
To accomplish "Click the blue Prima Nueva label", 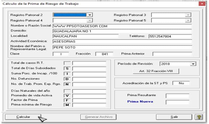I will [x=140, y=101].
